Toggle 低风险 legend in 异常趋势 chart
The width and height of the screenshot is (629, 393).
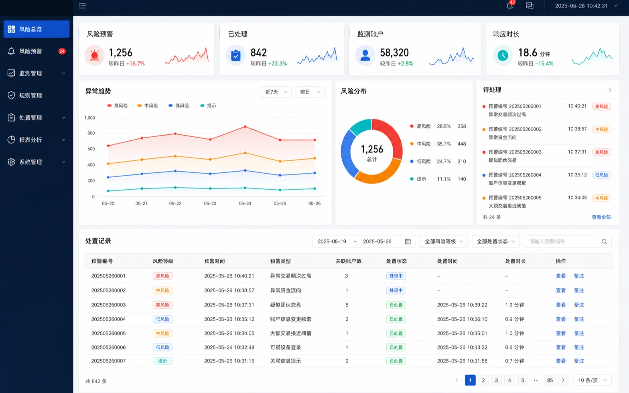pyautogui.click(x=179, y=105)
